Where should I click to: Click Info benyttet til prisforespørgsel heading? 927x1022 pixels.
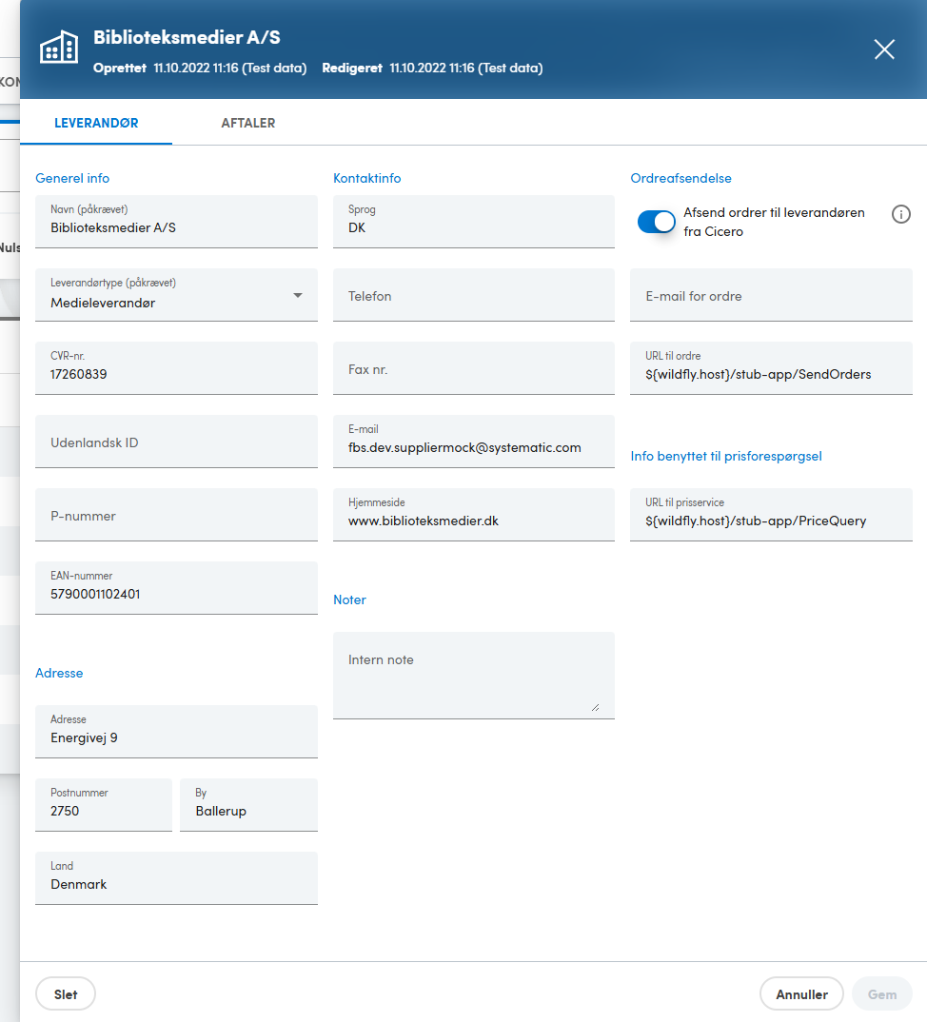725,456
